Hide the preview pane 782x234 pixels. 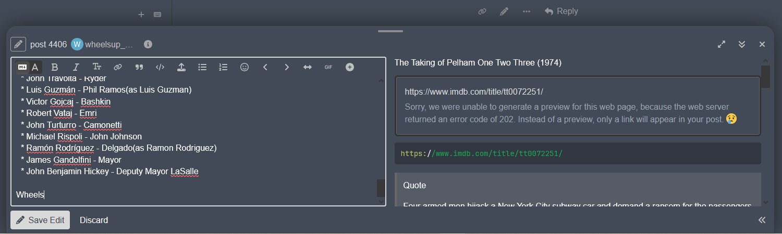[x=762, y=220]
